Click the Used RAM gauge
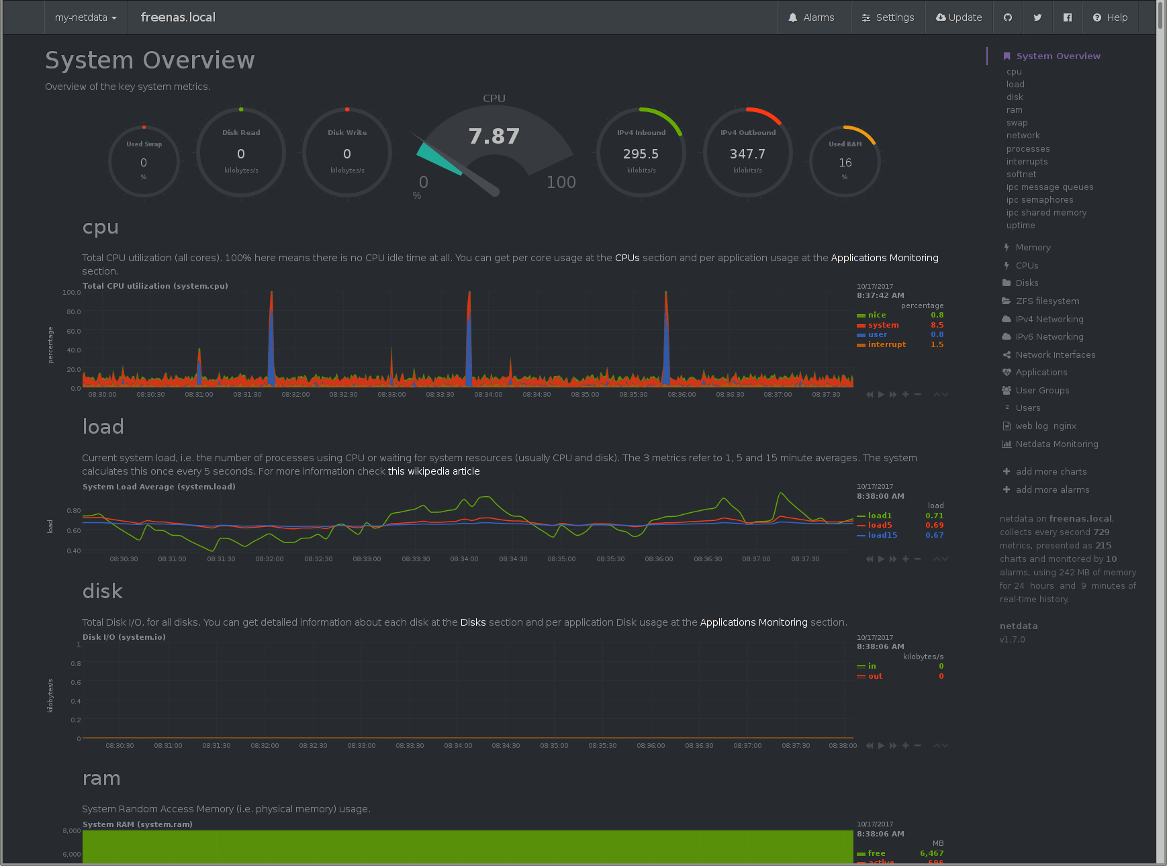1167x866 pixels. [x=845, y=161]
